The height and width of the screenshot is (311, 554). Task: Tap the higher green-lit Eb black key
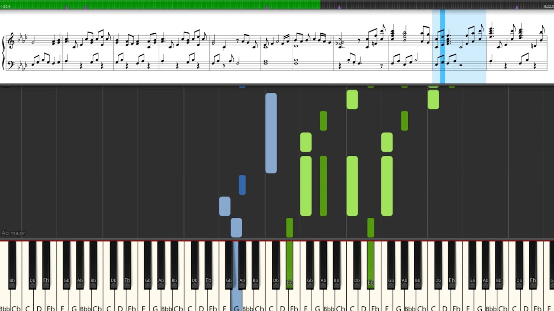(x=370, y=264)
